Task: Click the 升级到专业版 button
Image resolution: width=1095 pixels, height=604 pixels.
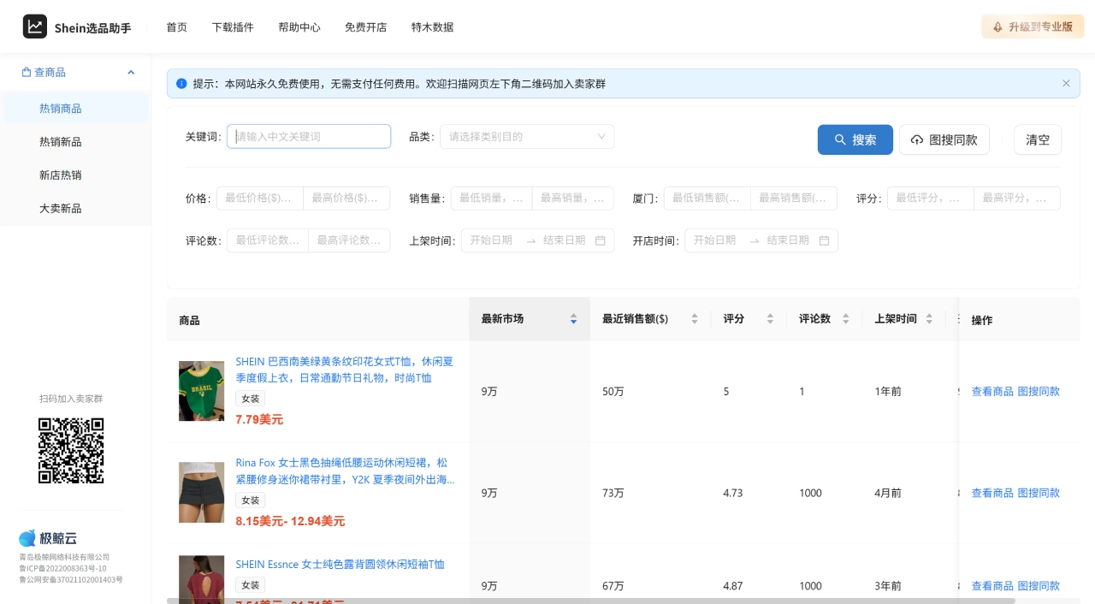Action: tap(1033, 27)
